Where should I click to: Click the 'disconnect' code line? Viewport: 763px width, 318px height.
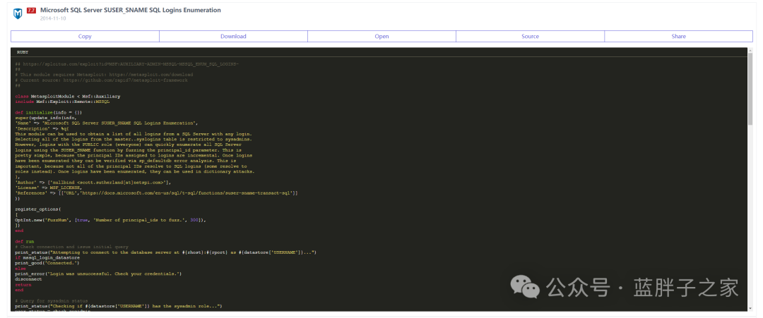(x=28, y=279)
